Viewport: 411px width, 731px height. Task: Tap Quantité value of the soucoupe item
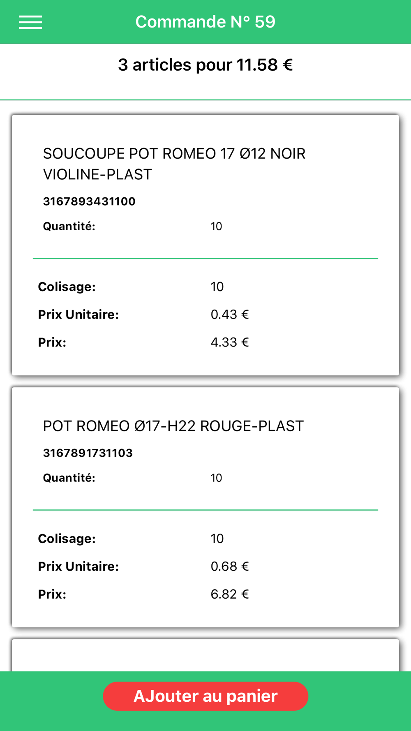pos(216,226)
